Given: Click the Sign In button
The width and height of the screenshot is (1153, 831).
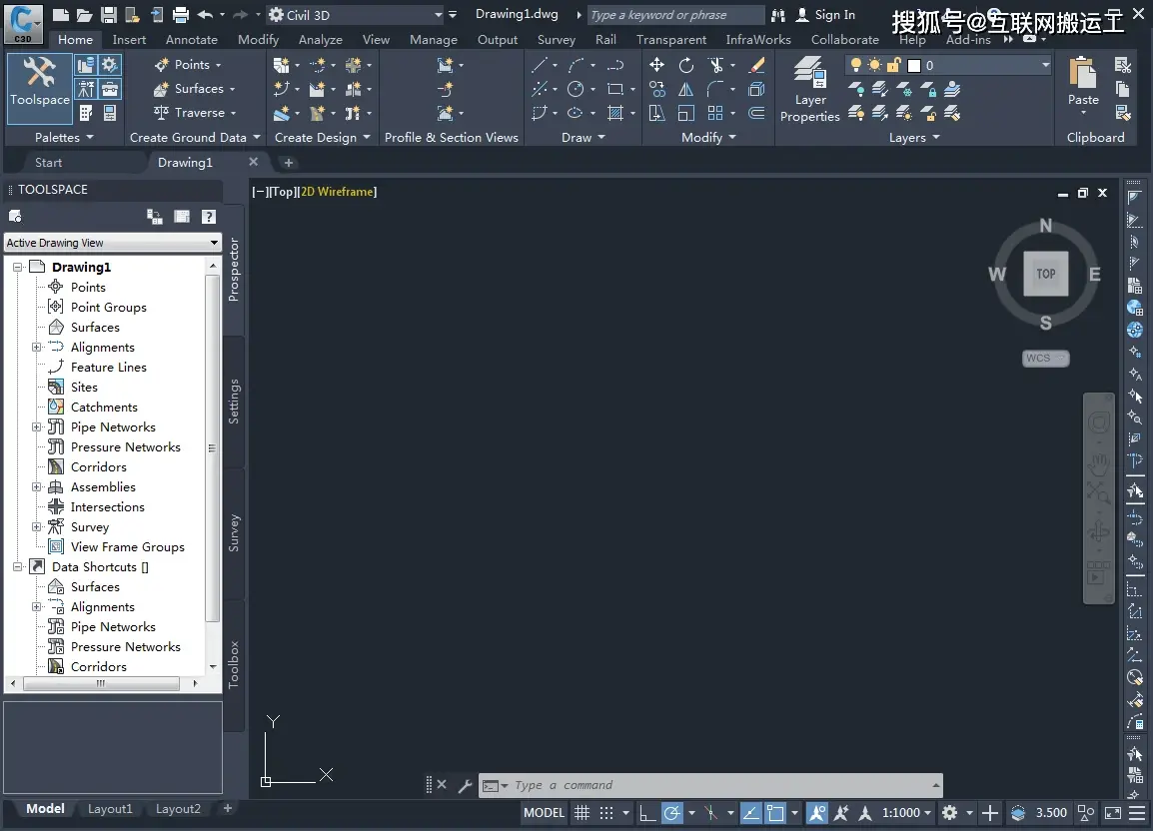Looking at the screenshot, I should (x=825, y=15).
